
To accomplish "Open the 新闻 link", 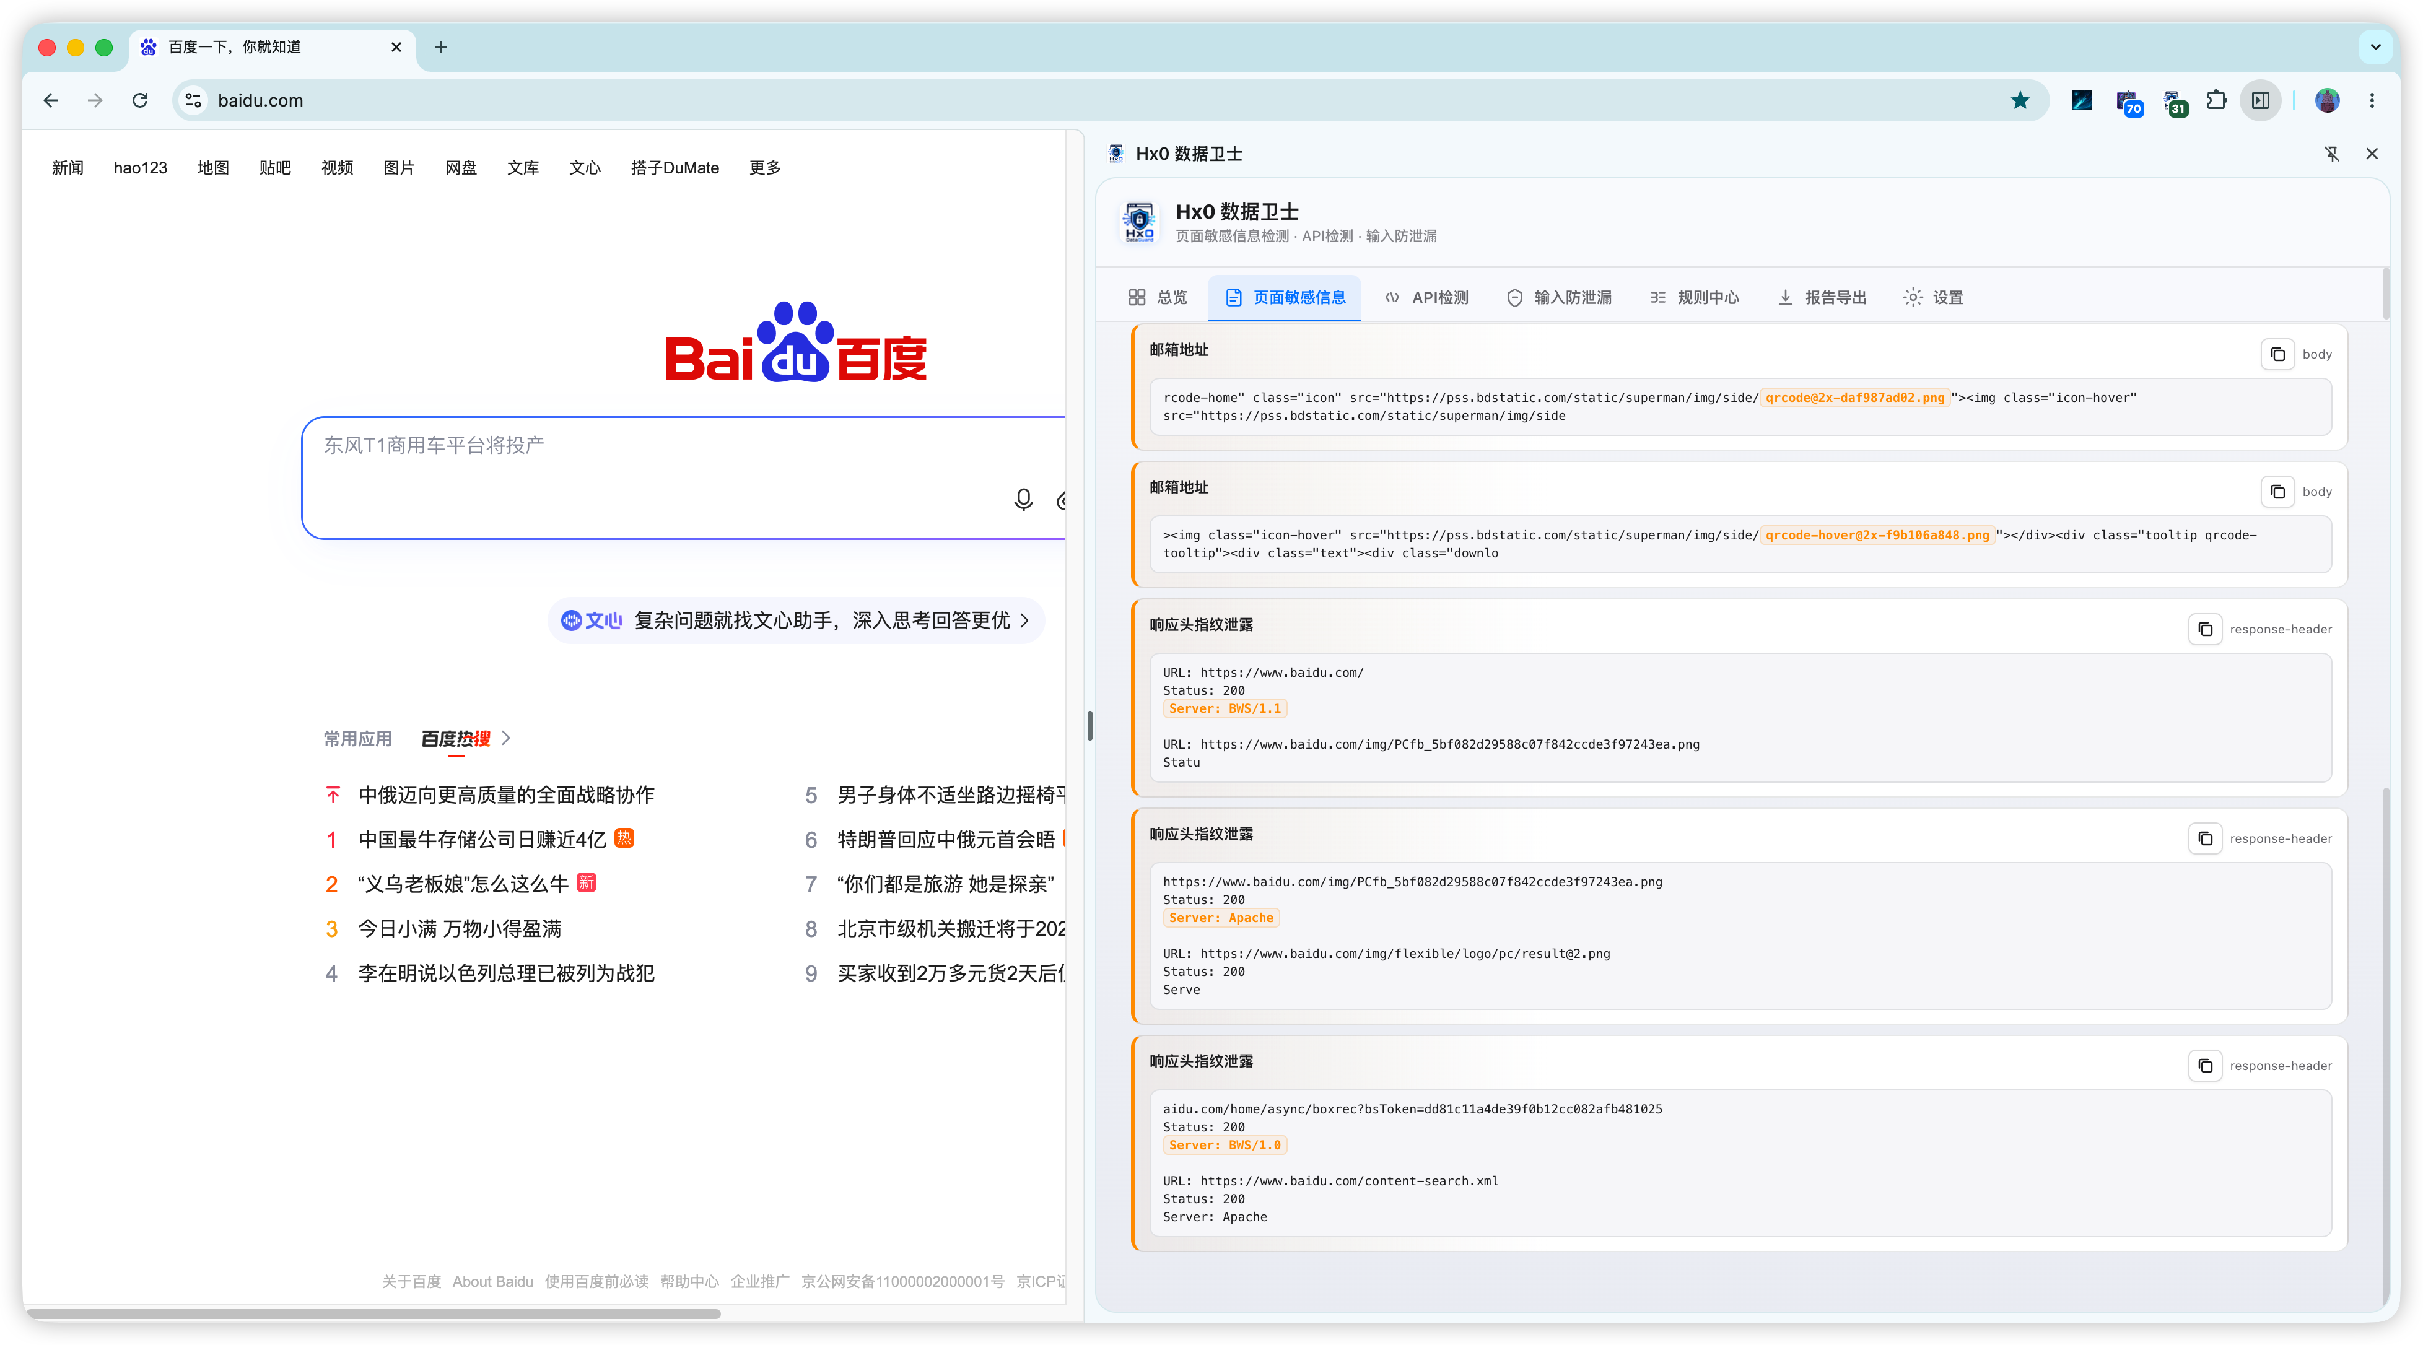I will pyautogui.click(x=68, y=167).
